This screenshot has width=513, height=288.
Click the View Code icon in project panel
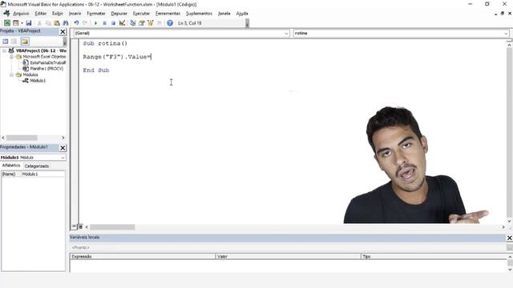point(6,41)
